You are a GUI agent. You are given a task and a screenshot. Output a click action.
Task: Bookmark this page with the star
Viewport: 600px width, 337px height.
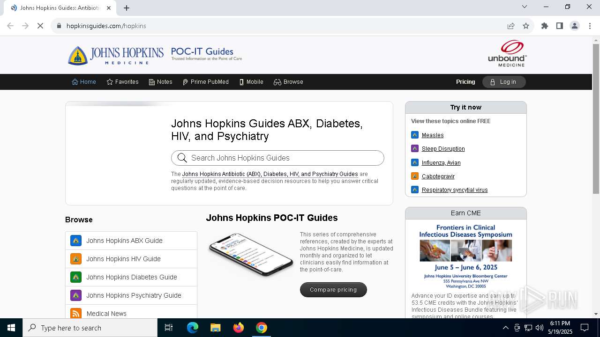(x=526, y=26)
